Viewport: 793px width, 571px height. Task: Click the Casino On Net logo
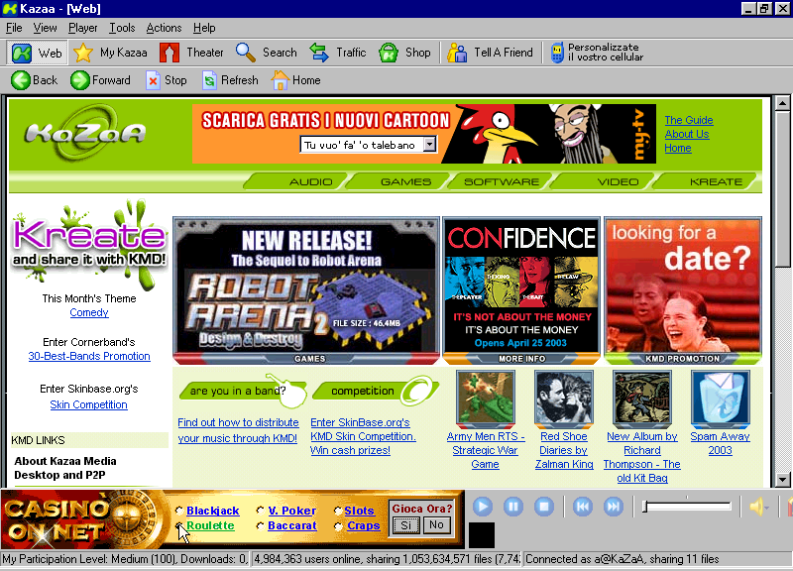pos(84,519)
